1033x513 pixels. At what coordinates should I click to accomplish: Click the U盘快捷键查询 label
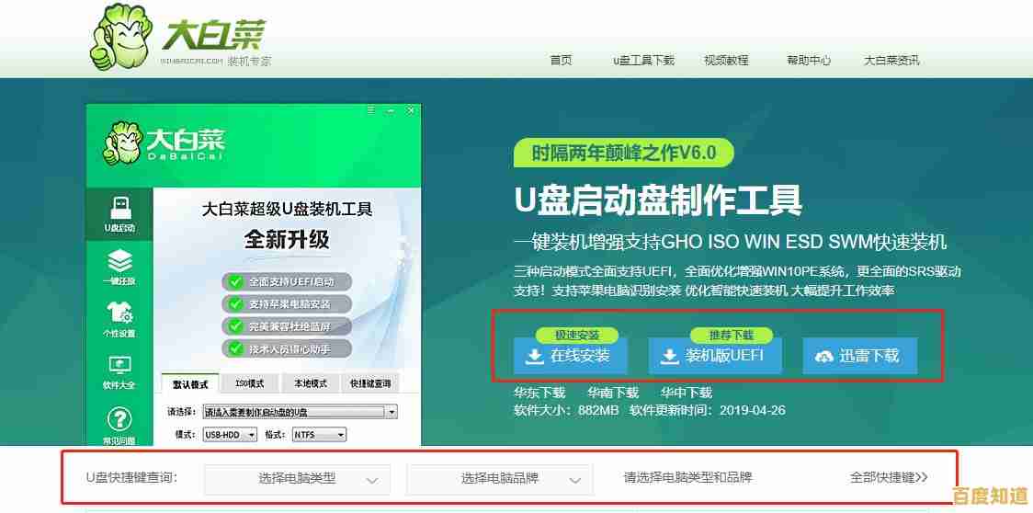point(132,478)
